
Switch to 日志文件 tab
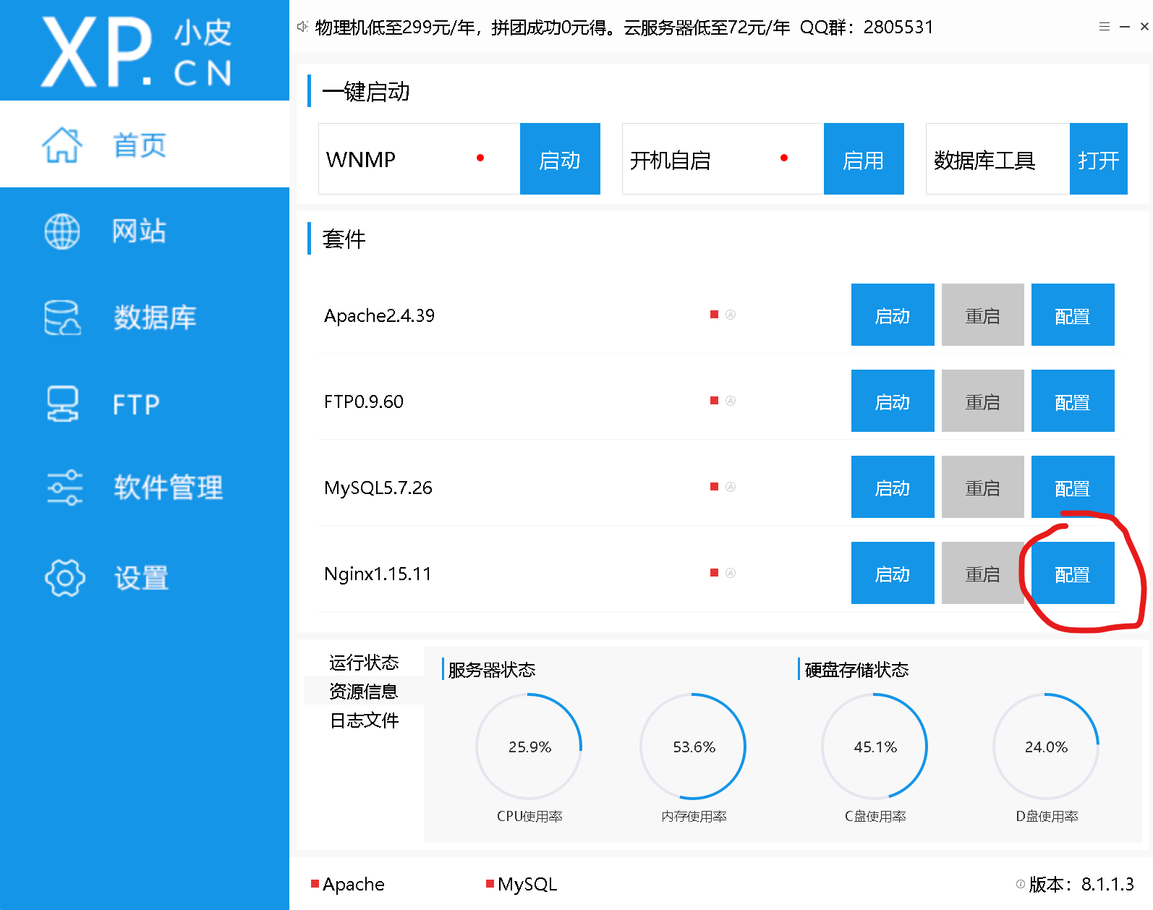click(x=364, y=720)
